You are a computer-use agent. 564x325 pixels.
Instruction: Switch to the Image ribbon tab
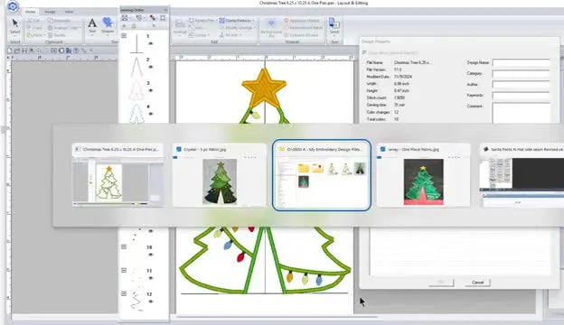50,12
